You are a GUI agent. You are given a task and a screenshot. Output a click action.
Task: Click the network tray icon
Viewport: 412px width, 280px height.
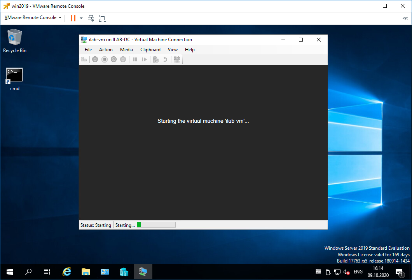click(337, 272)
